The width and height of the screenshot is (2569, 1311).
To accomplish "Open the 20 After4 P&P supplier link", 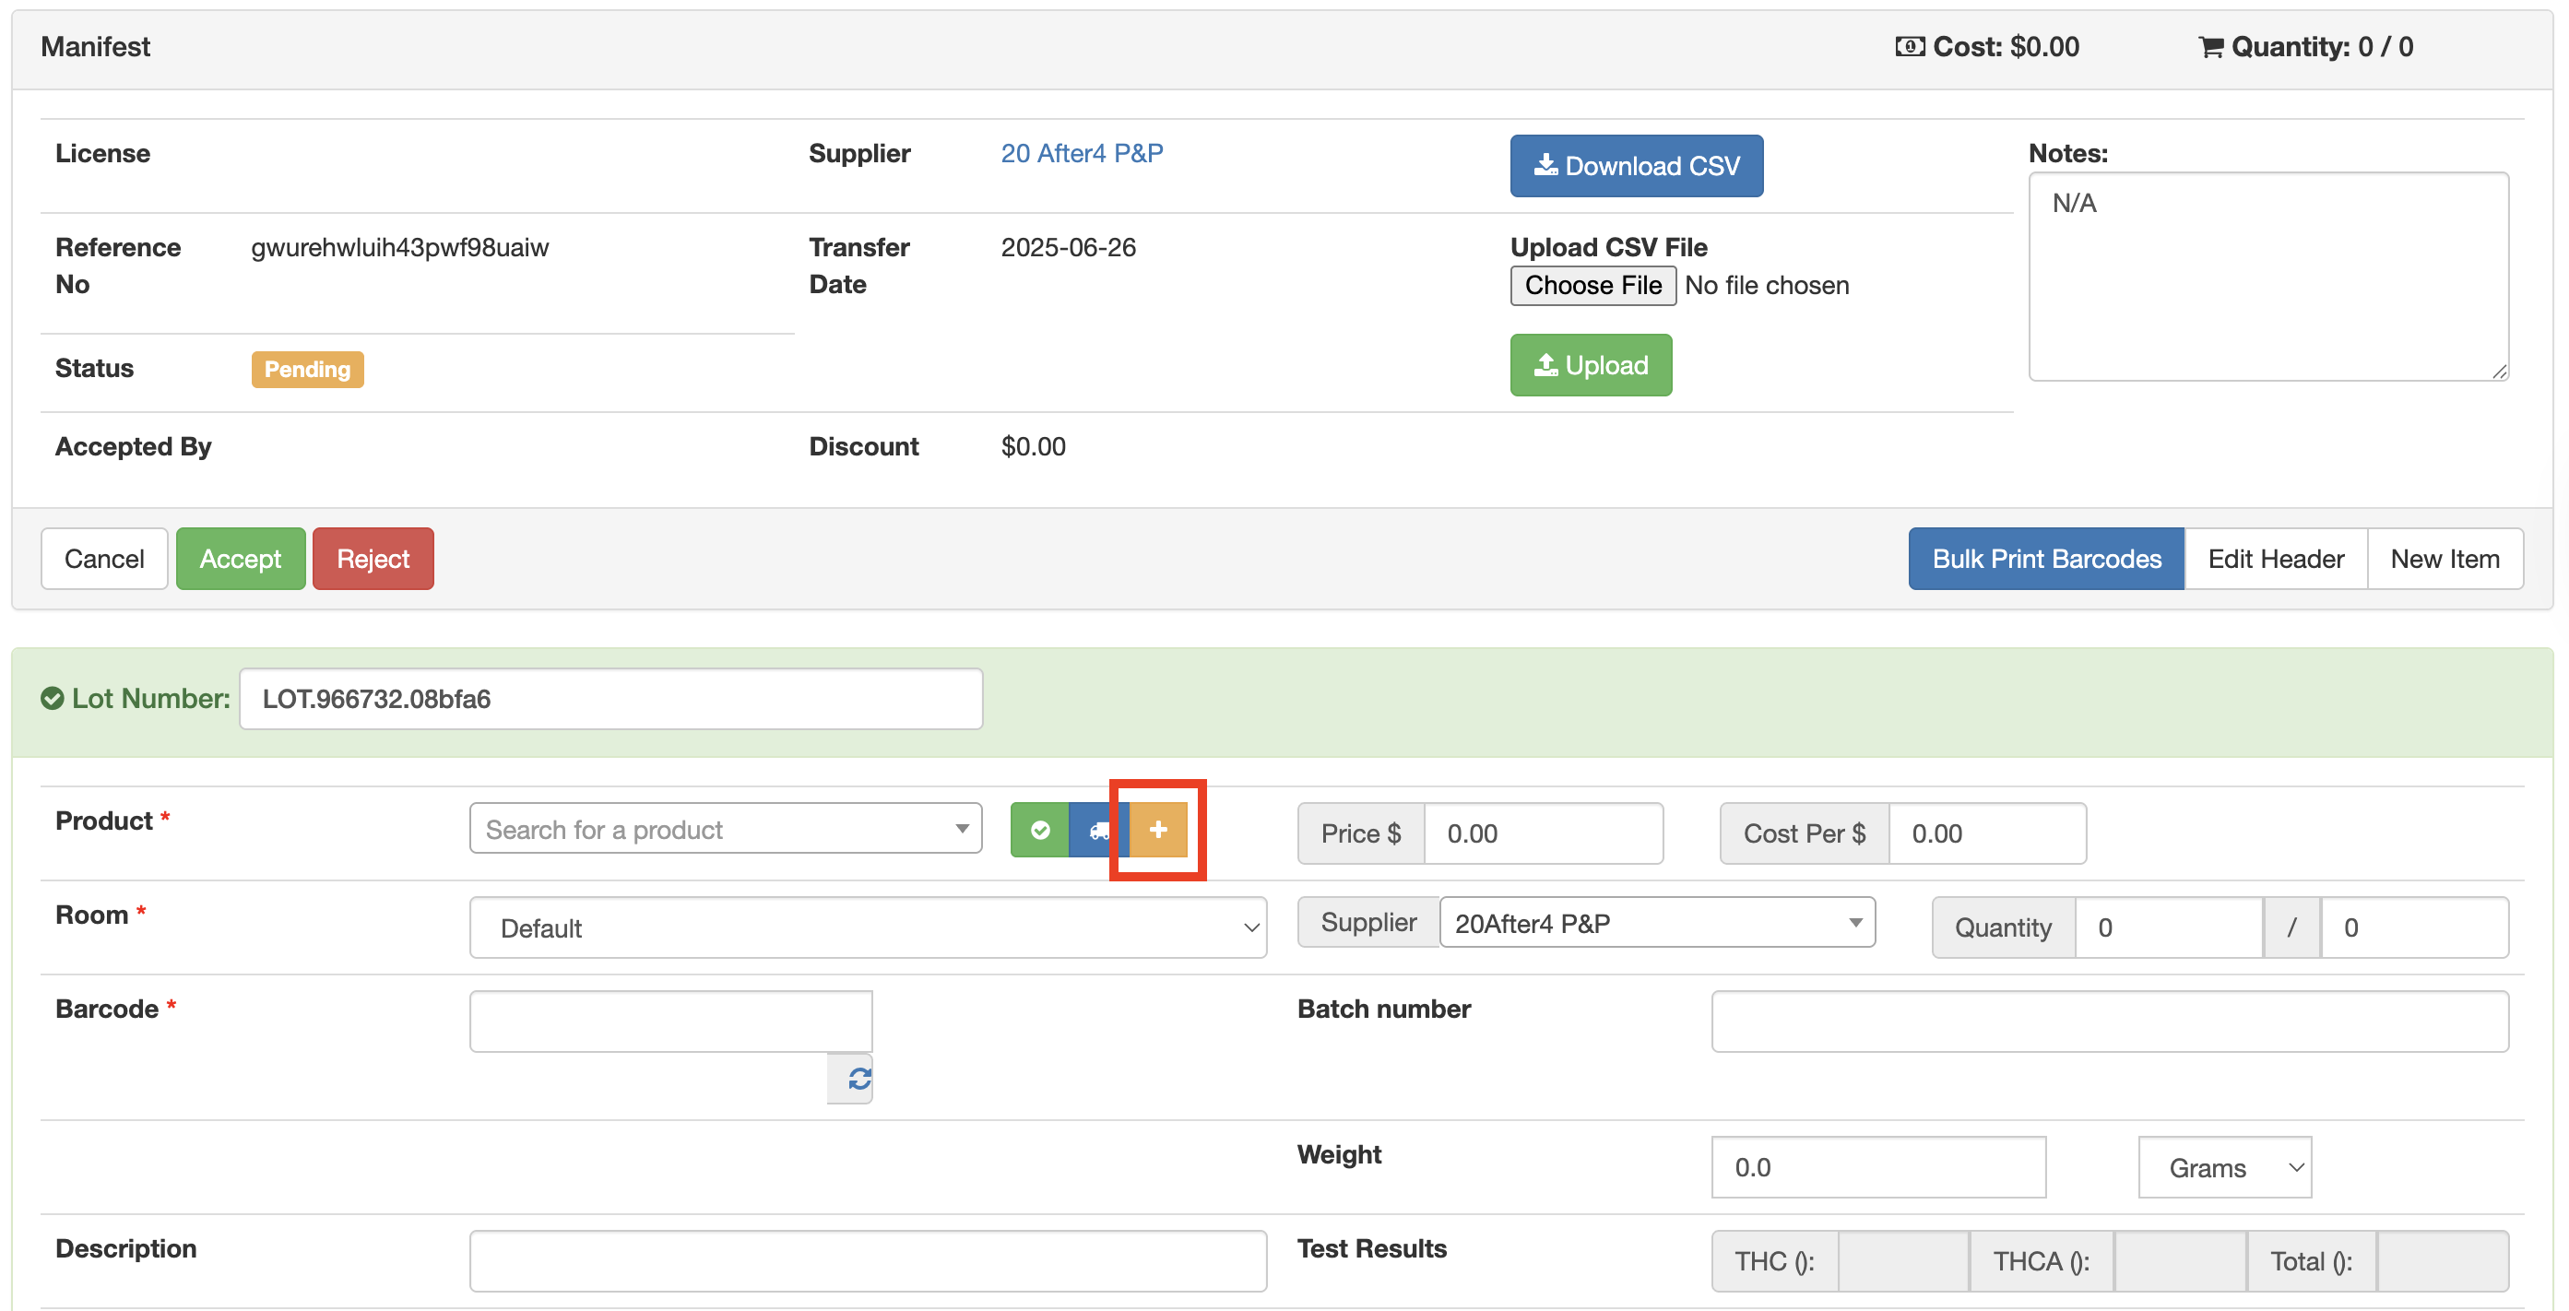I will point(1082,152).
